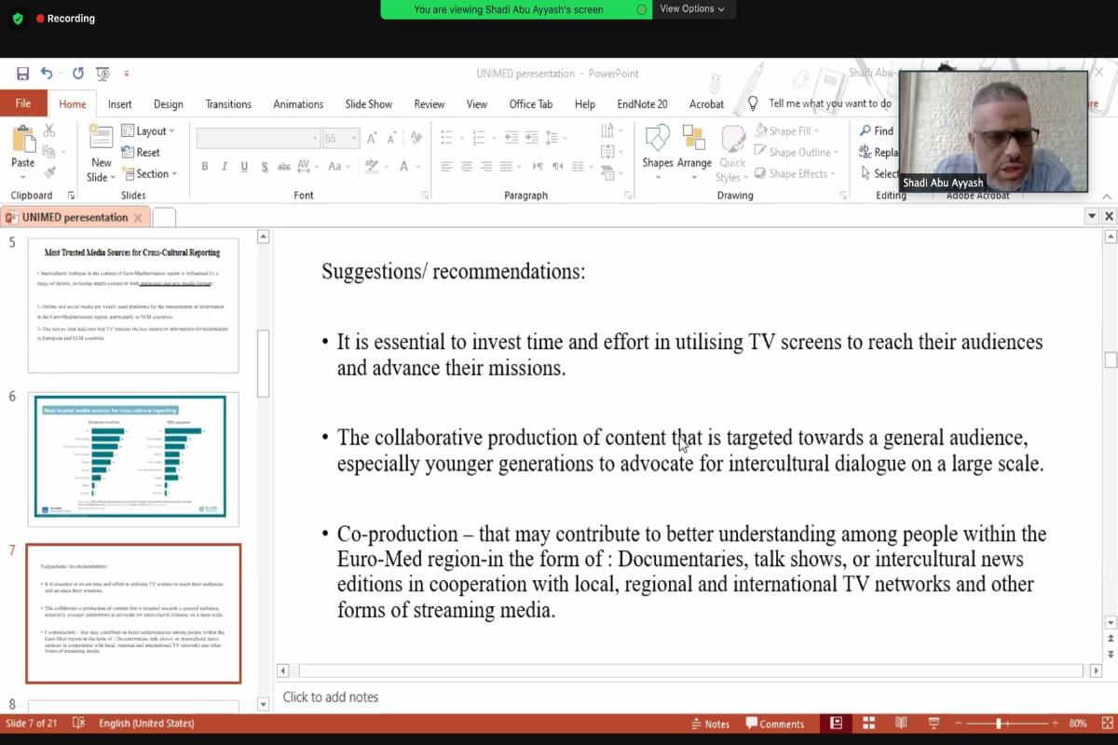This screenshot has width=1118, height=745.
Task: Start Slide Show from status bar
Action: pyautogui.click(x=934, y=724)
